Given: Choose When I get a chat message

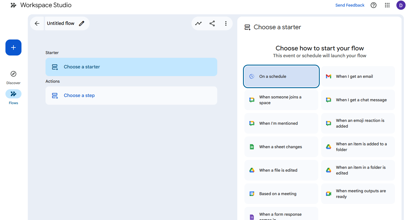Looking at the screenshot, I should 358,100.
